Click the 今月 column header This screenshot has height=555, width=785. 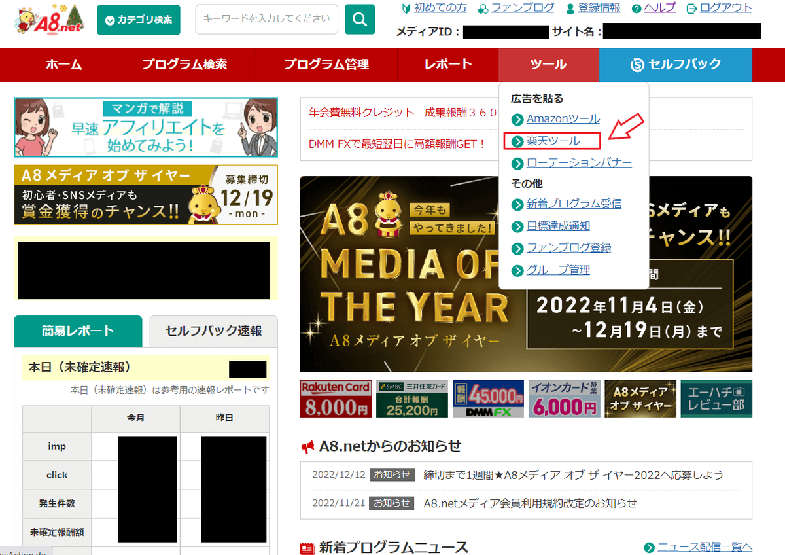pos(136,418)
